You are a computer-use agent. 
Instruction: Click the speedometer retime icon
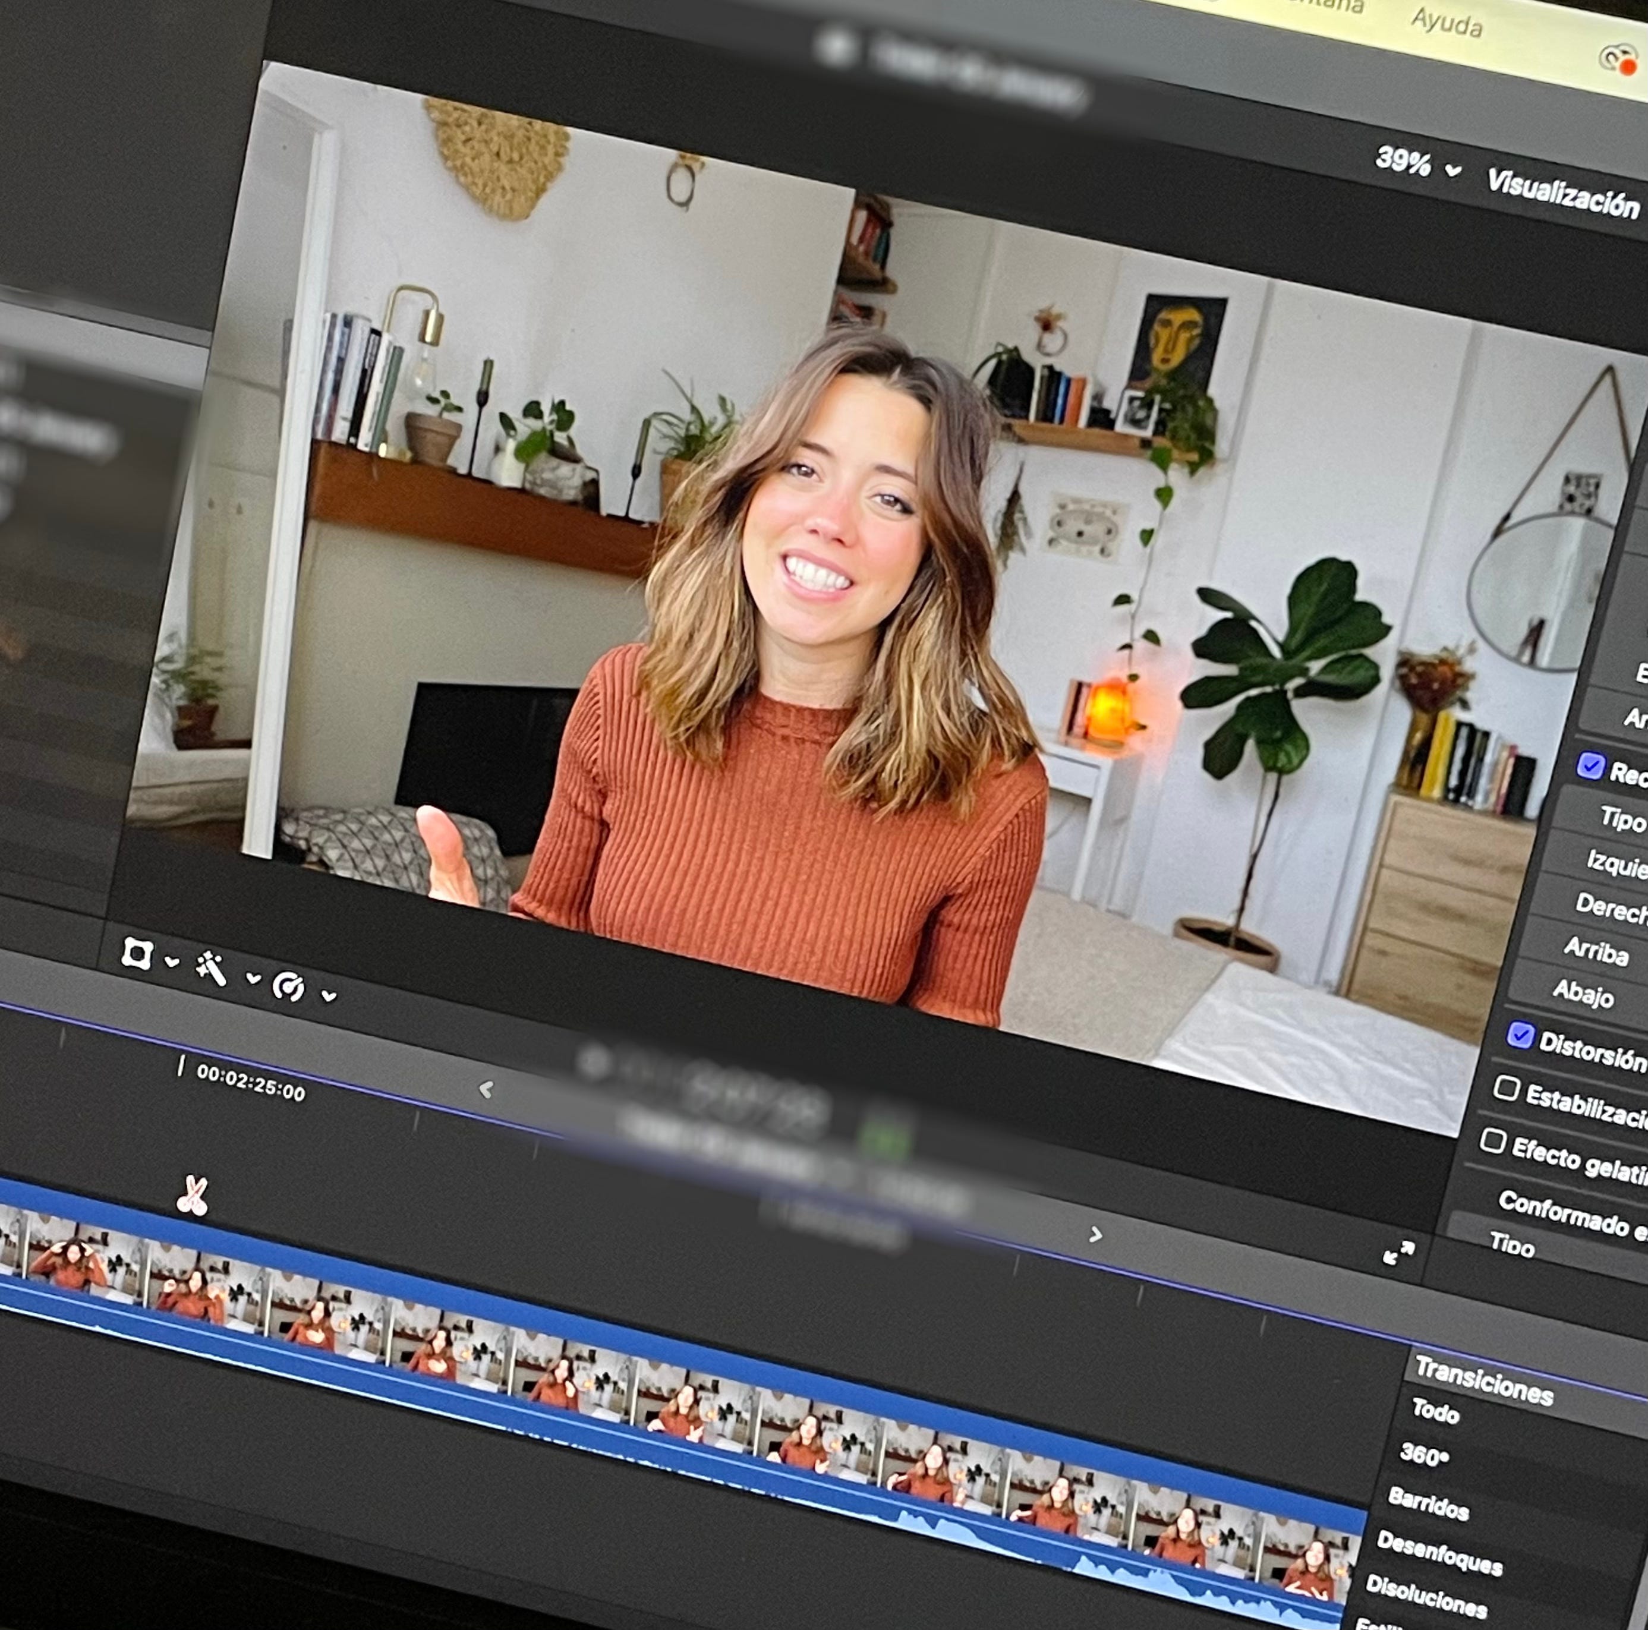coord(288,987)
